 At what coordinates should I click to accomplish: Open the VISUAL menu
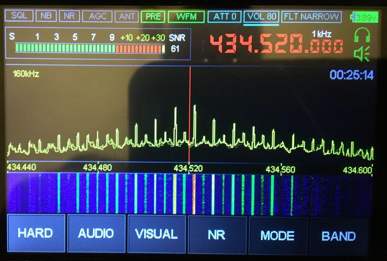[x=156, y=234]
